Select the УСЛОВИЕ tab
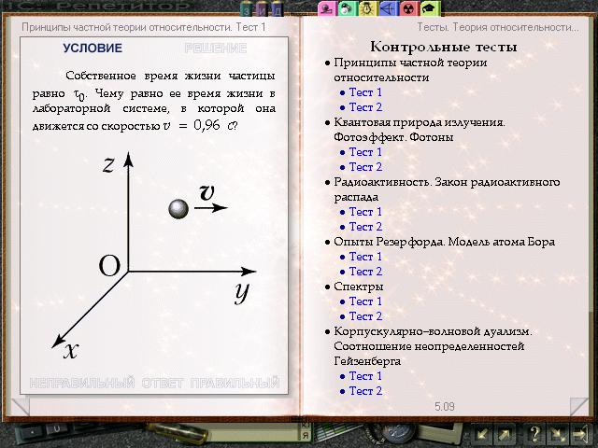Viewport: 598px width, 448px height. (x=92, y=48)
